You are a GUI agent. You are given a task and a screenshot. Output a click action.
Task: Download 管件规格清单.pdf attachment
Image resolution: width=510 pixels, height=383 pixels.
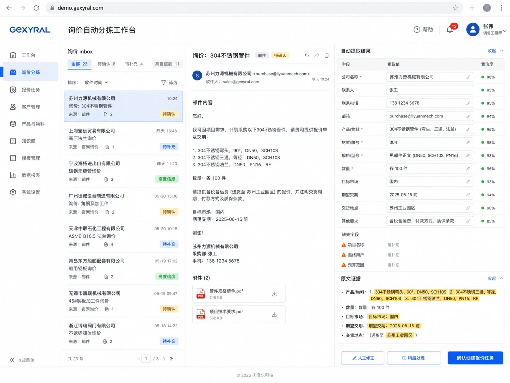(x=274, y=294)
